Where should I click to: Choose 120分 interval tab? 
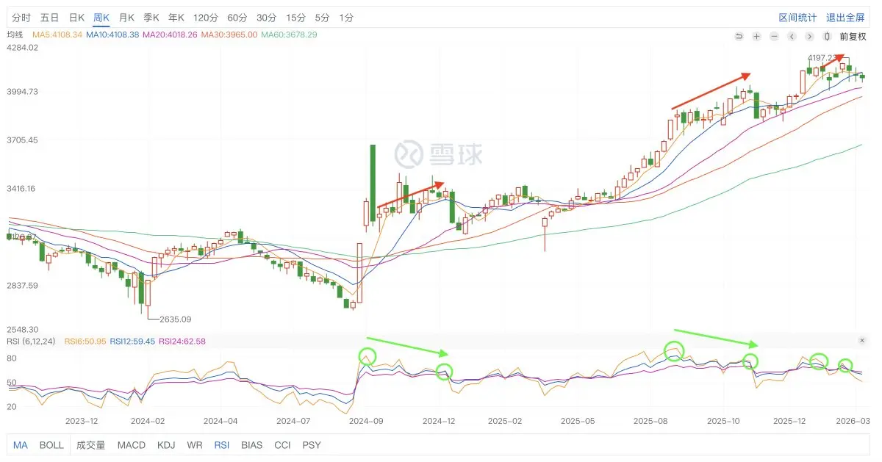[206, 17]
